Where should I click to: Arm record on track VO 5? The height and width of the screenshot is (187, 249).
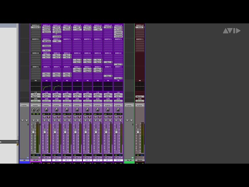(89, 117)
